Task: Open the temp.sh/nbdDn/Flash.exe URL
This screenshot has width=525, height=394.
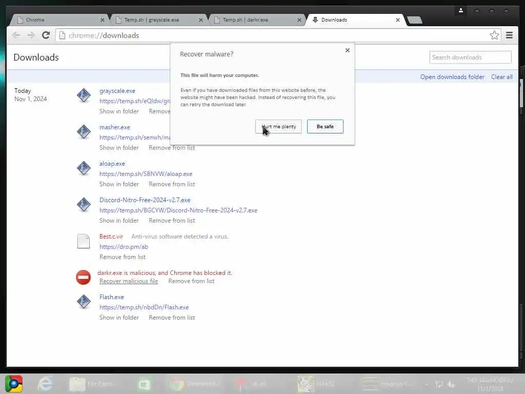Action: (x=144, y=308)
